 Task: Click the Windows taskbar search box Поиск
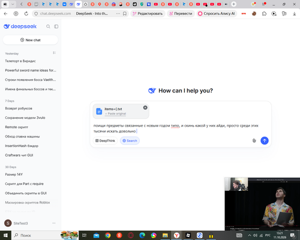point(45,235)
